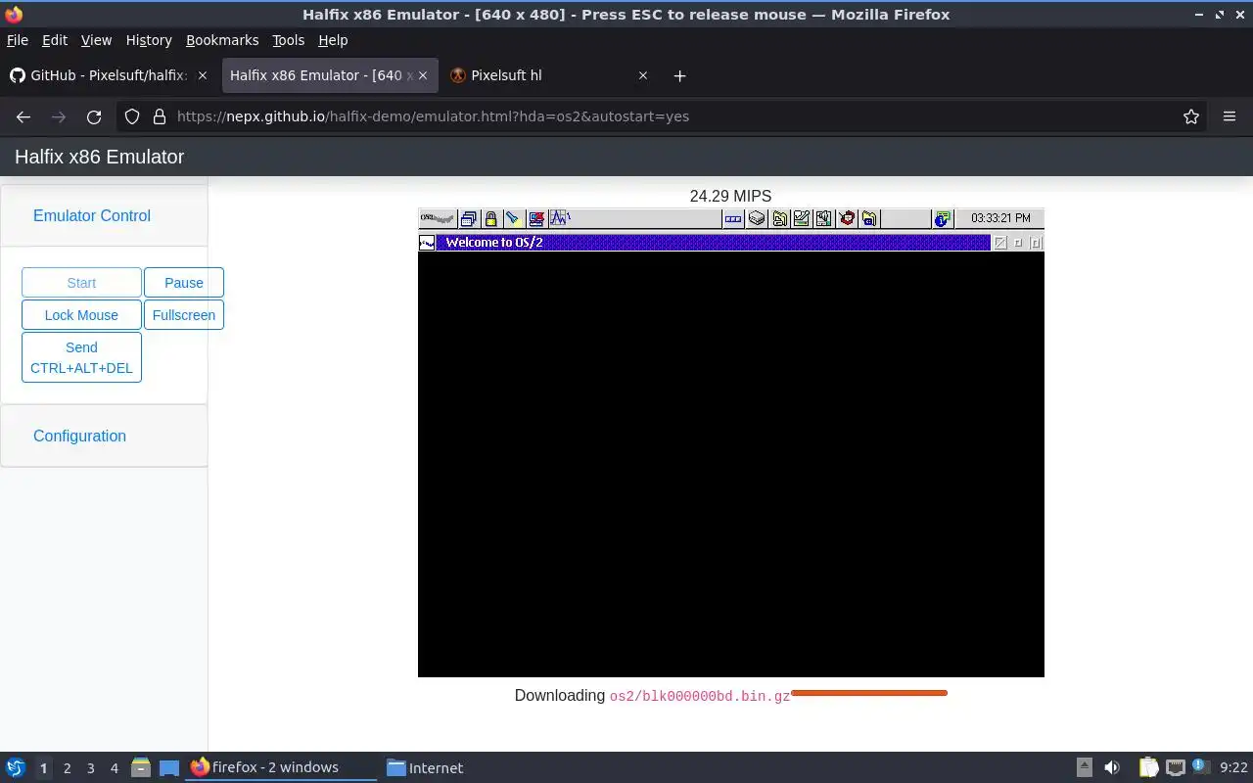Pause the emulator

(184, 283)
